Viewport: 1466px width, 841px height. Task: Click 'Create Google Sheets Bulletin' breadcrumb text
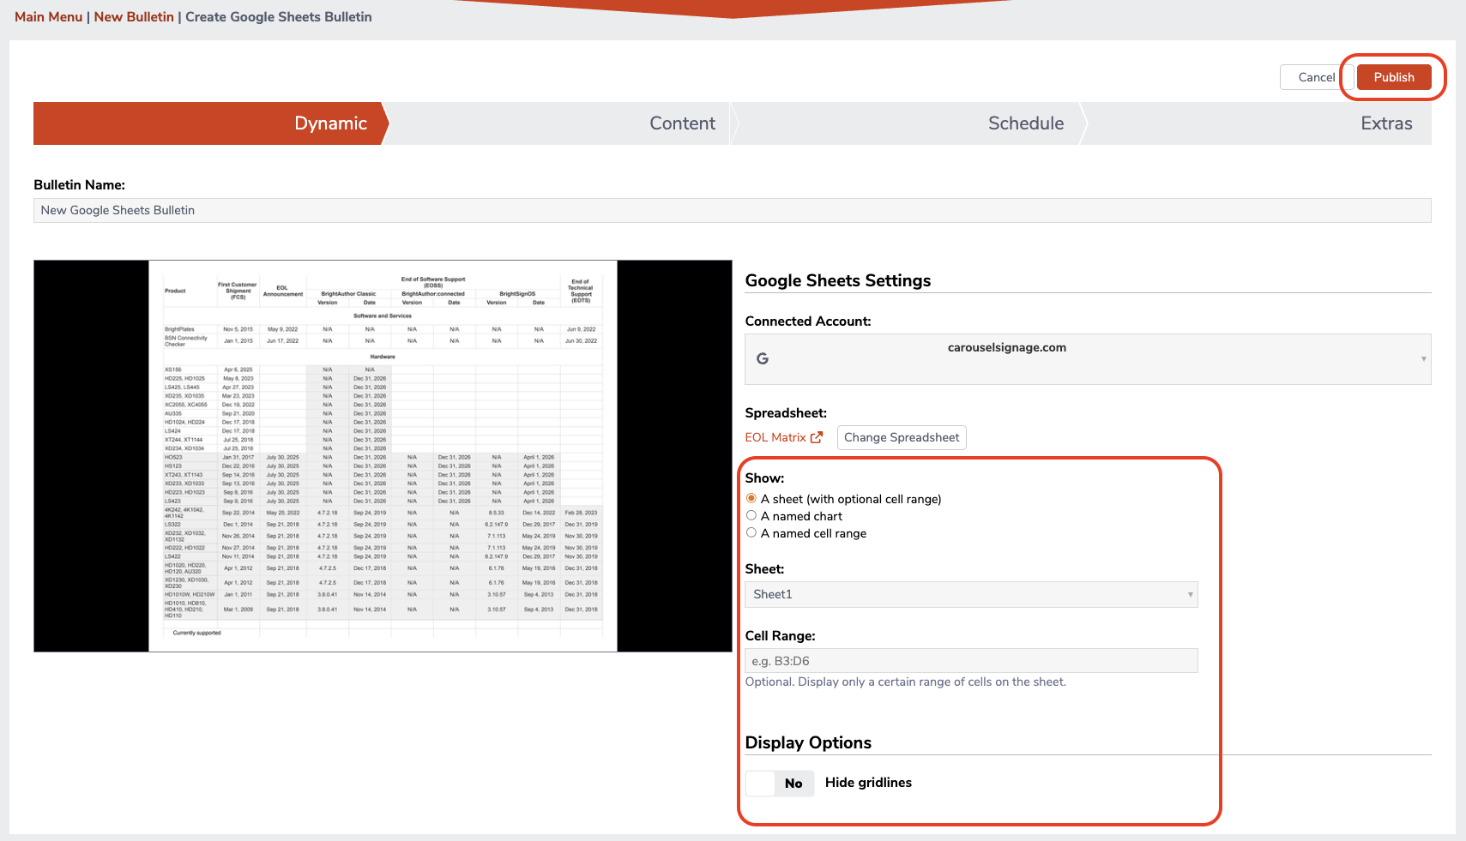[279, 17]
